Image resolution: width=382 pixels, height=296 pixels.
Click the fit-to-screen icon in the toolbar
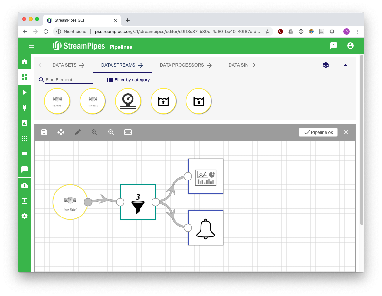[x=128, y=132]
